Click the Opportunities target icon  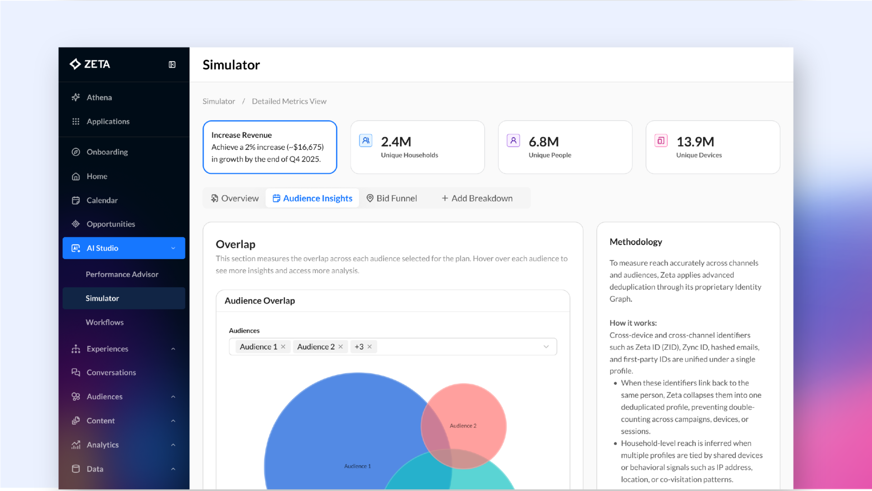tap(76, 224)
